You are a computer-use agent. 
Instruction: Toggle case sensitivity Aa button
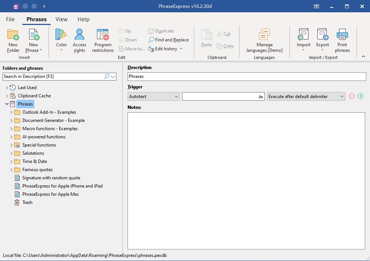pos(261,97)
